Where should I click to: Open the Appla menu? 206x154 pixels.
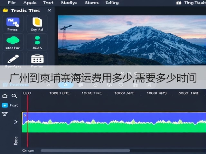click(30, 3)
